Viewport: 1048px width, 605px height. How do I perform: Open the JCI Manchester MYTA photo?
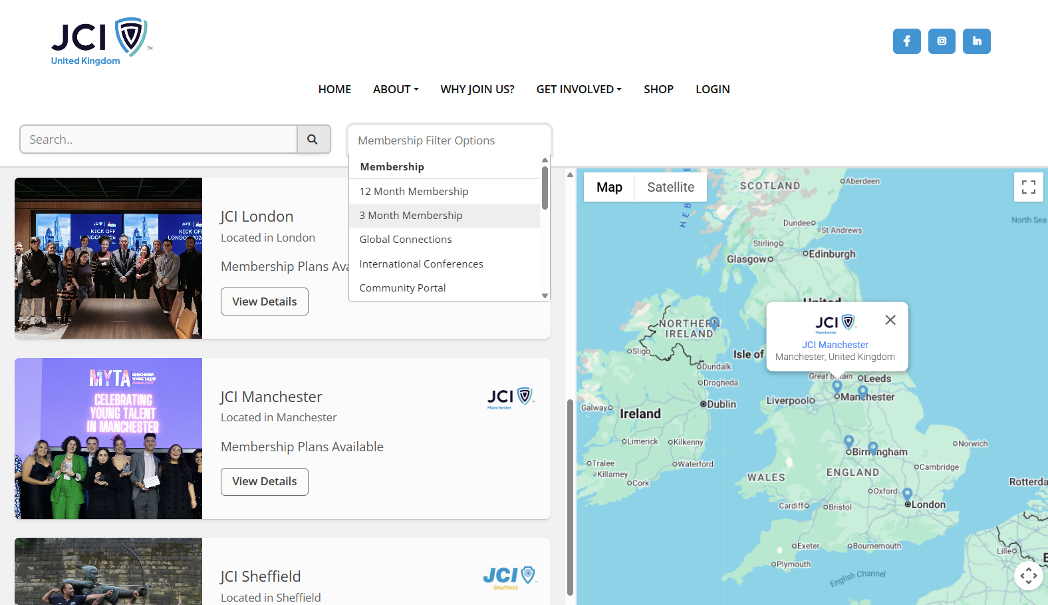[x=108, y=439]
